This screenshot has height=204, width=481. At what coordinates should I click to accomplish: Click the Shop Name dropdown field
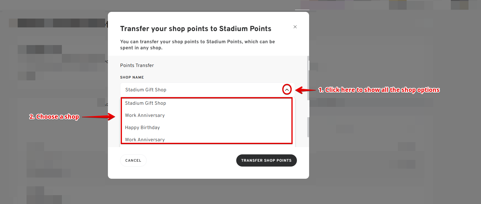(x=201, y=90)
